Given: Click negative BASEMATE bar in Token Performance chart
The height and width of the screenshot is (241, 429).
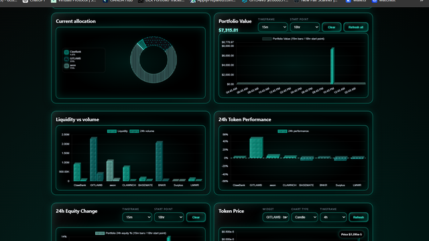Looking at the screenshot, I should click(306, 159).
